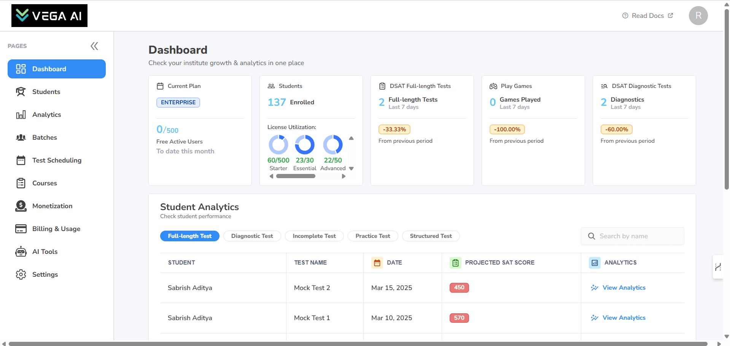Viewport: 730px width, 346px height.
Task: Open the Batches page
Action: 57,137
